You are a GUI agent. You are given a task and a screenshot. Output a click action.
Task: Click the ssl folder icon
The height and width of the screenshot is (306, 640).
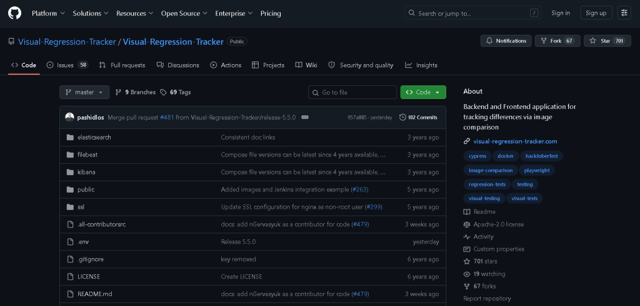(x=70, y=207)
